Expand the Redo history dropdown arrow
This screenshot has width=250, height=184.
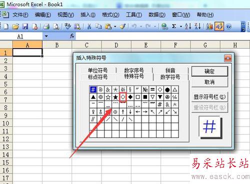click(155, 26)
